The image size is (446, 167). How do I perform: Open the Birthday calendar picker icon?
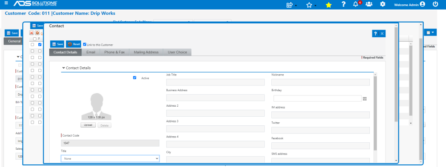[365, 98]
